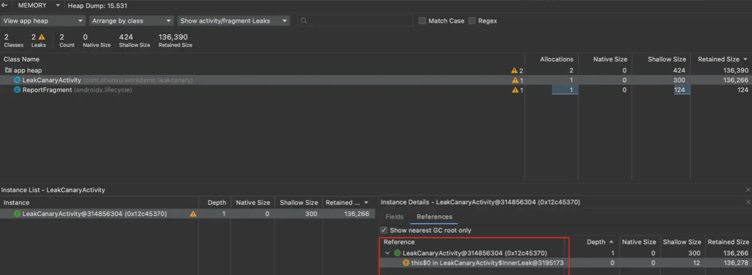Enable the Regex checkbox
Viewport: 752px width, 275px height.
(x=472, y=21)
